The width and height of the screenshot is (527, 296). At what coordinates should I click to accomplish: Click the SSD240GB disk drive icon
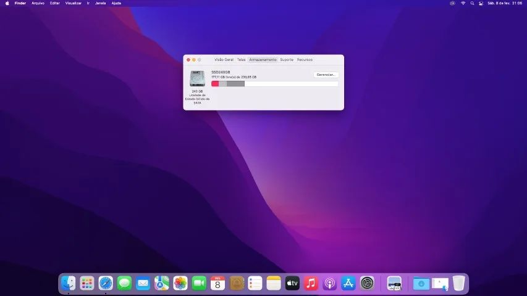197,78
